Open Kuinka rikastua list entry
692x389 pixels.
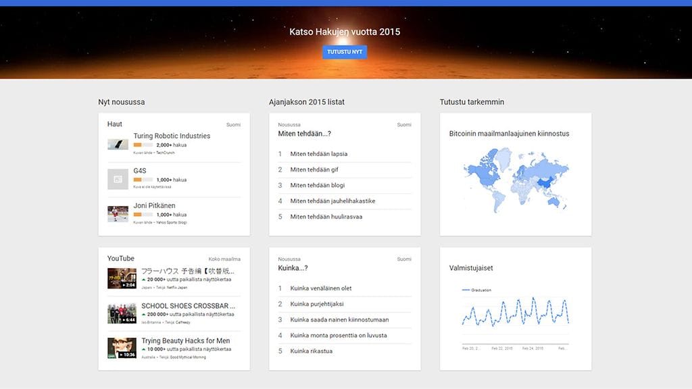(x=311, y=351)
